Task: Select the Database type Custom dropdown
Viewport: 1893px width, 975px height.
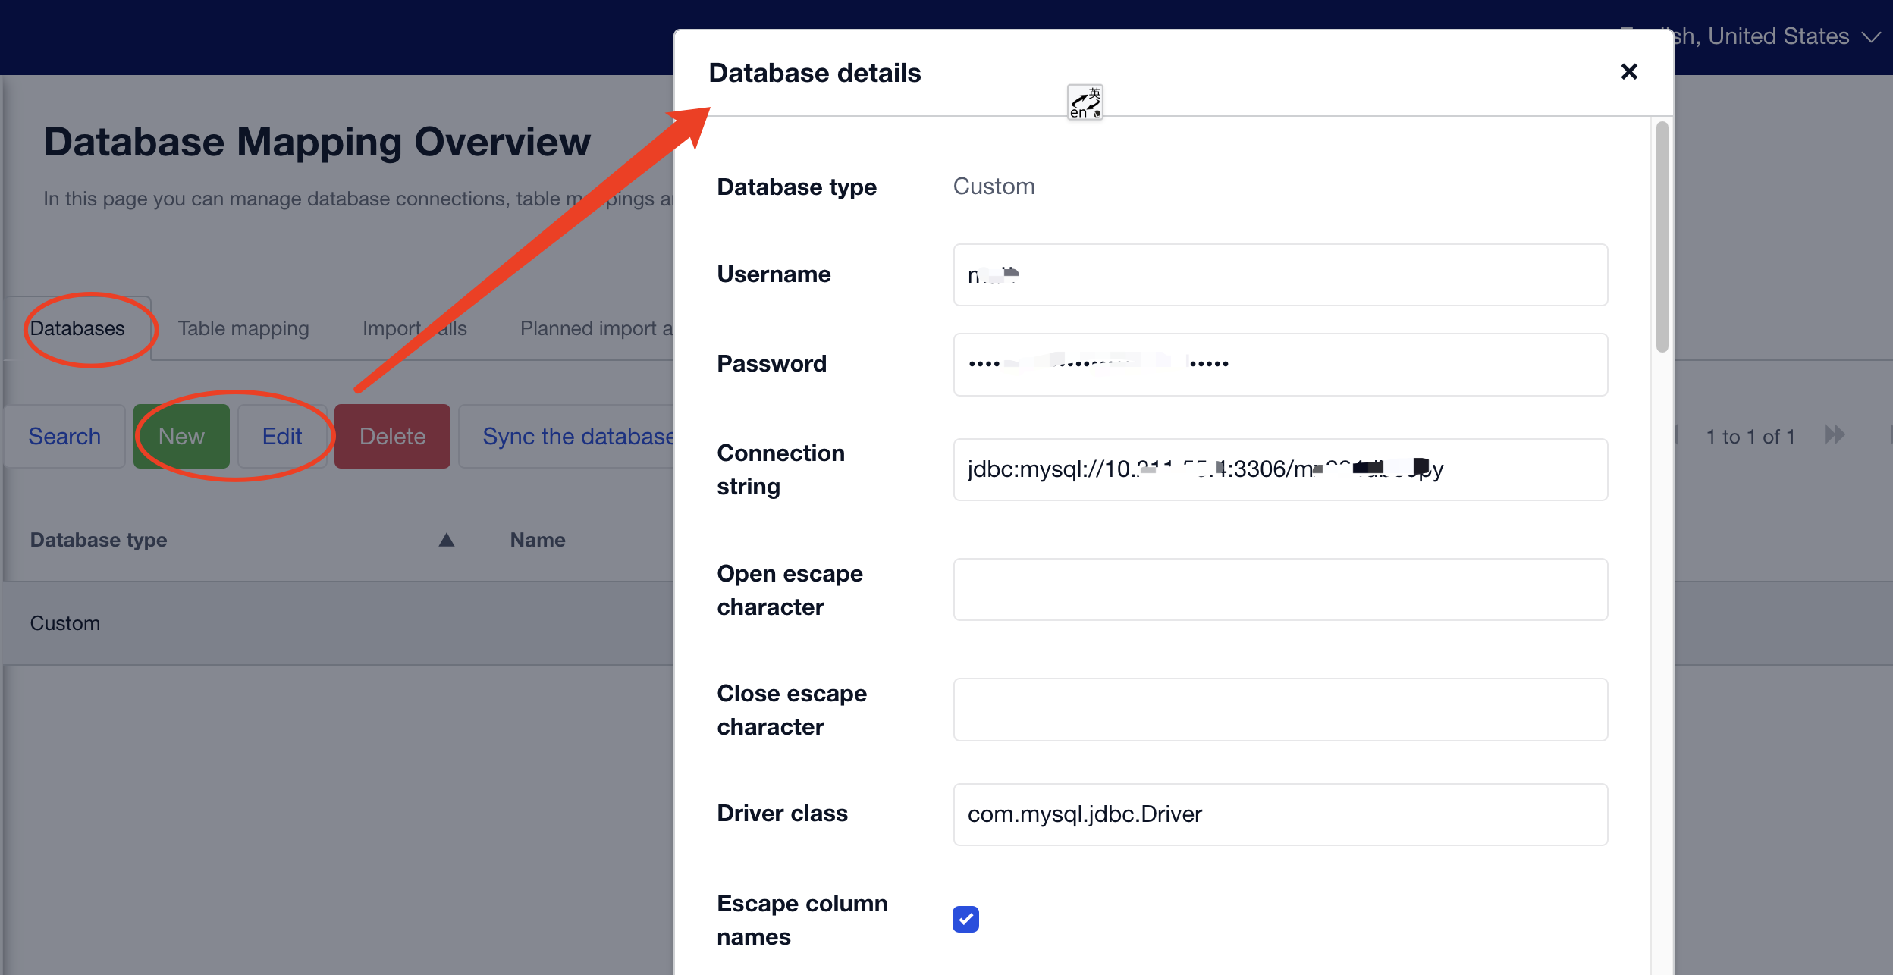Action: pos(994,185)
